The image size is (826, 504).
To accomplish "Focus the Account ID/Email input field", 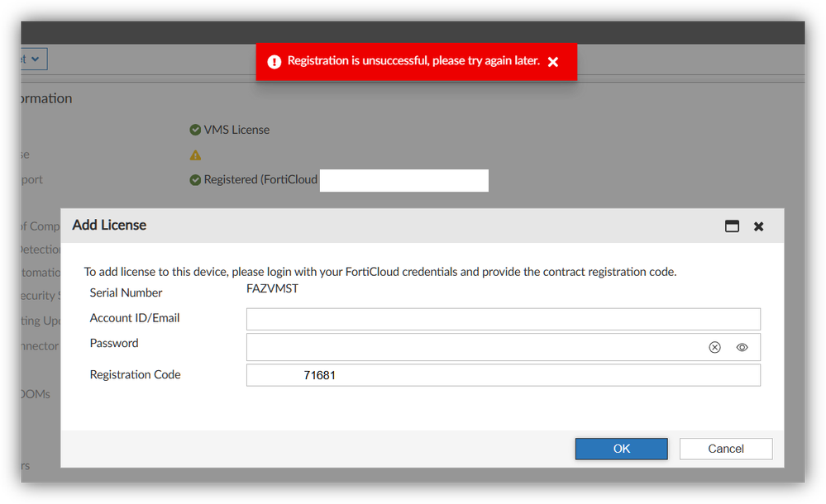I will point(503,319).
